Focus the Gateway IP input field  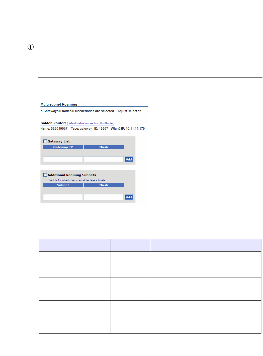click(x=63, y=159)
